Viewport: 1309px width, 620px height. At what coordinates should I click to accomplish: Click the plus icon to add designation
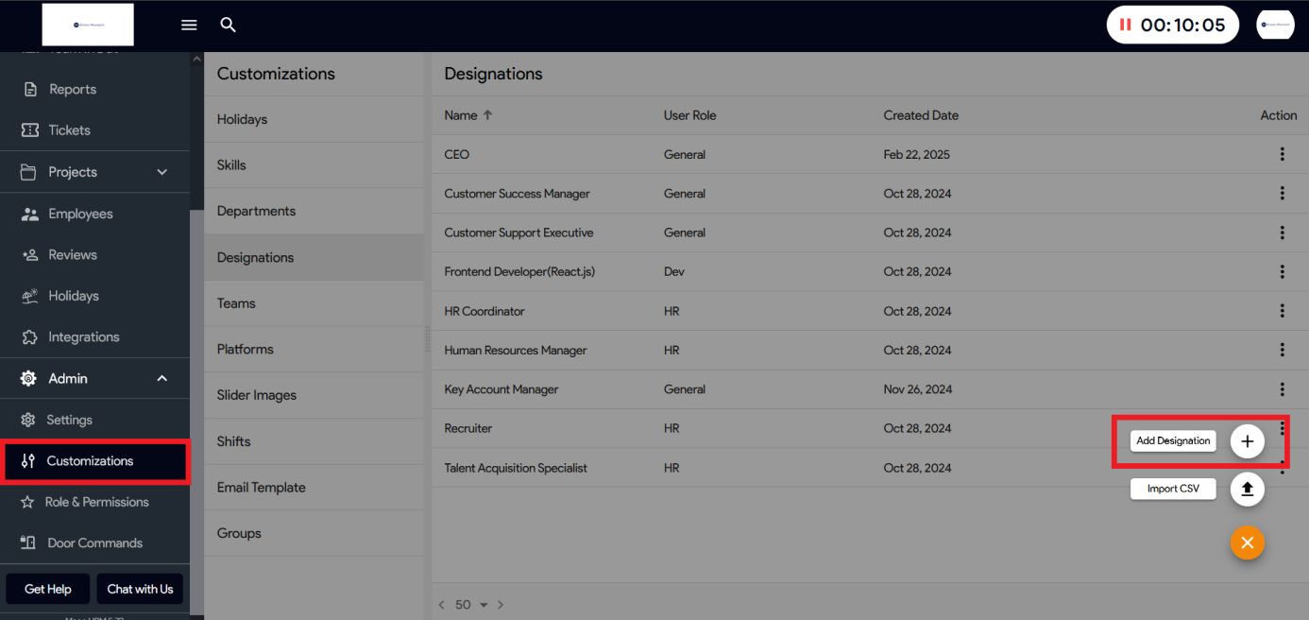[1247, 441]
